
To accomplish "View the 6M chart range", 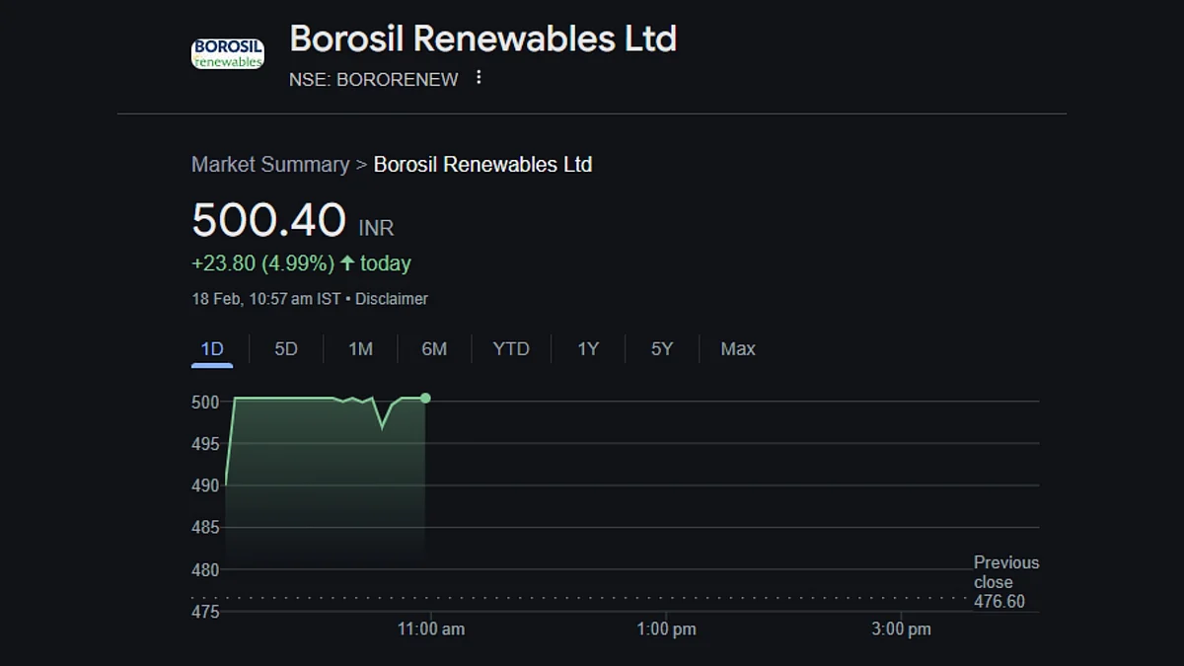I will coord(434,348).
